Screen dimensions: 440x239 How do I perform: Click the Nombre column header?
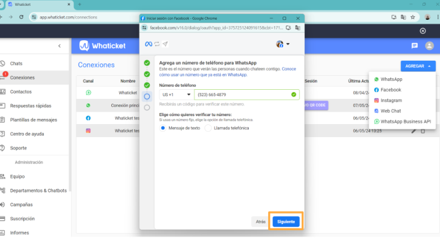point(128,81)
